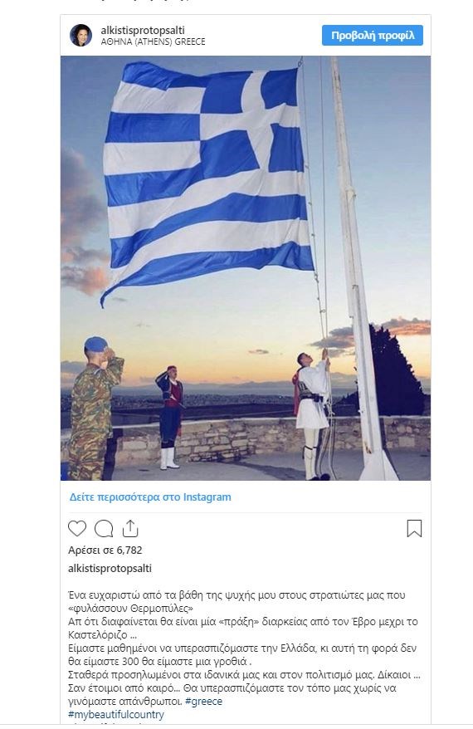Open the ΑΘΗΝΑ (ATHENS) GREECE location link
The height and width of the screenshot is (729, 473).
pos(153,42)
